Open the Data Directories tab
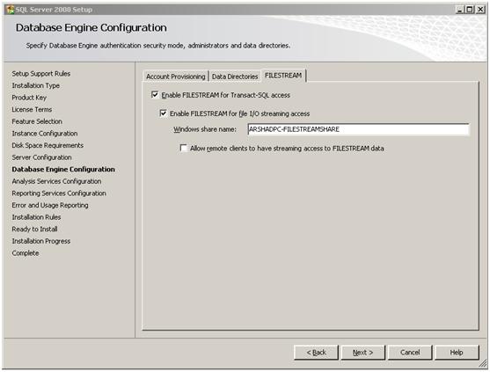Viewport: 490px width, 372px height. click(235, 77)
